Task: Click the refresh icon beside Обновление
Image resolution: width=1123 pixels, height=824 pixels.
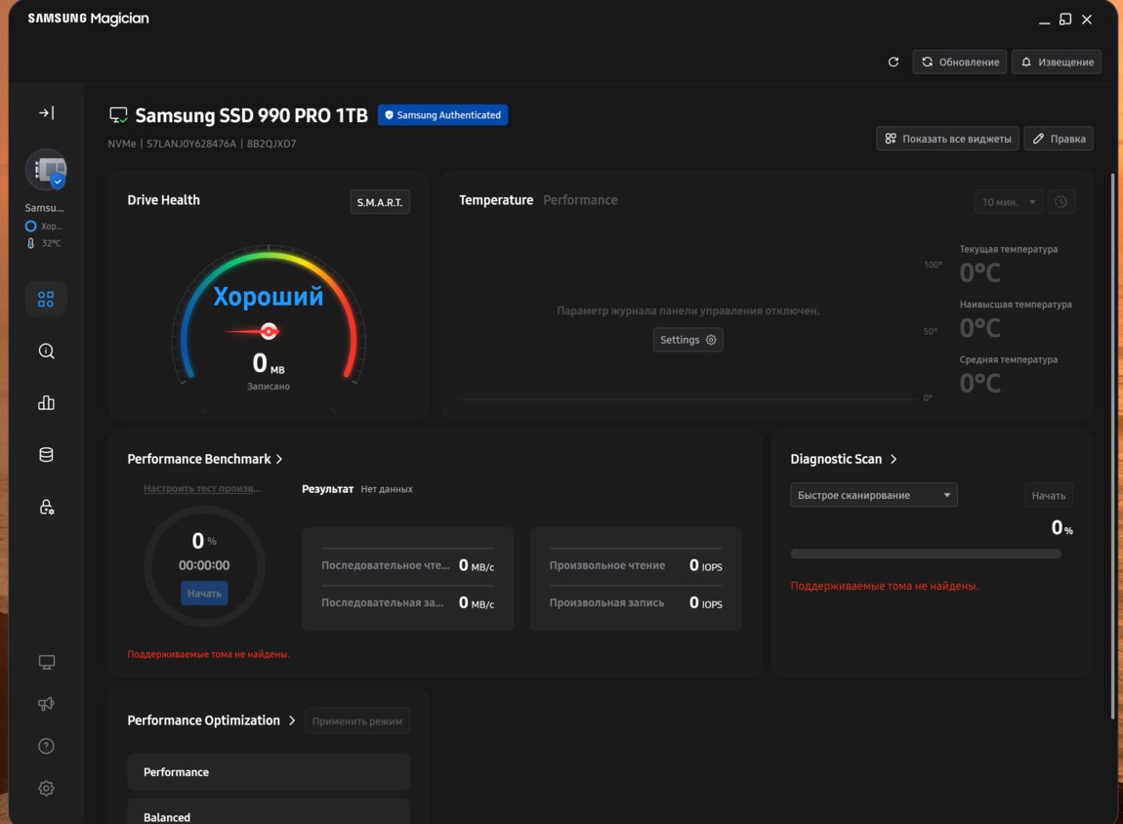Action: point(893,62)
